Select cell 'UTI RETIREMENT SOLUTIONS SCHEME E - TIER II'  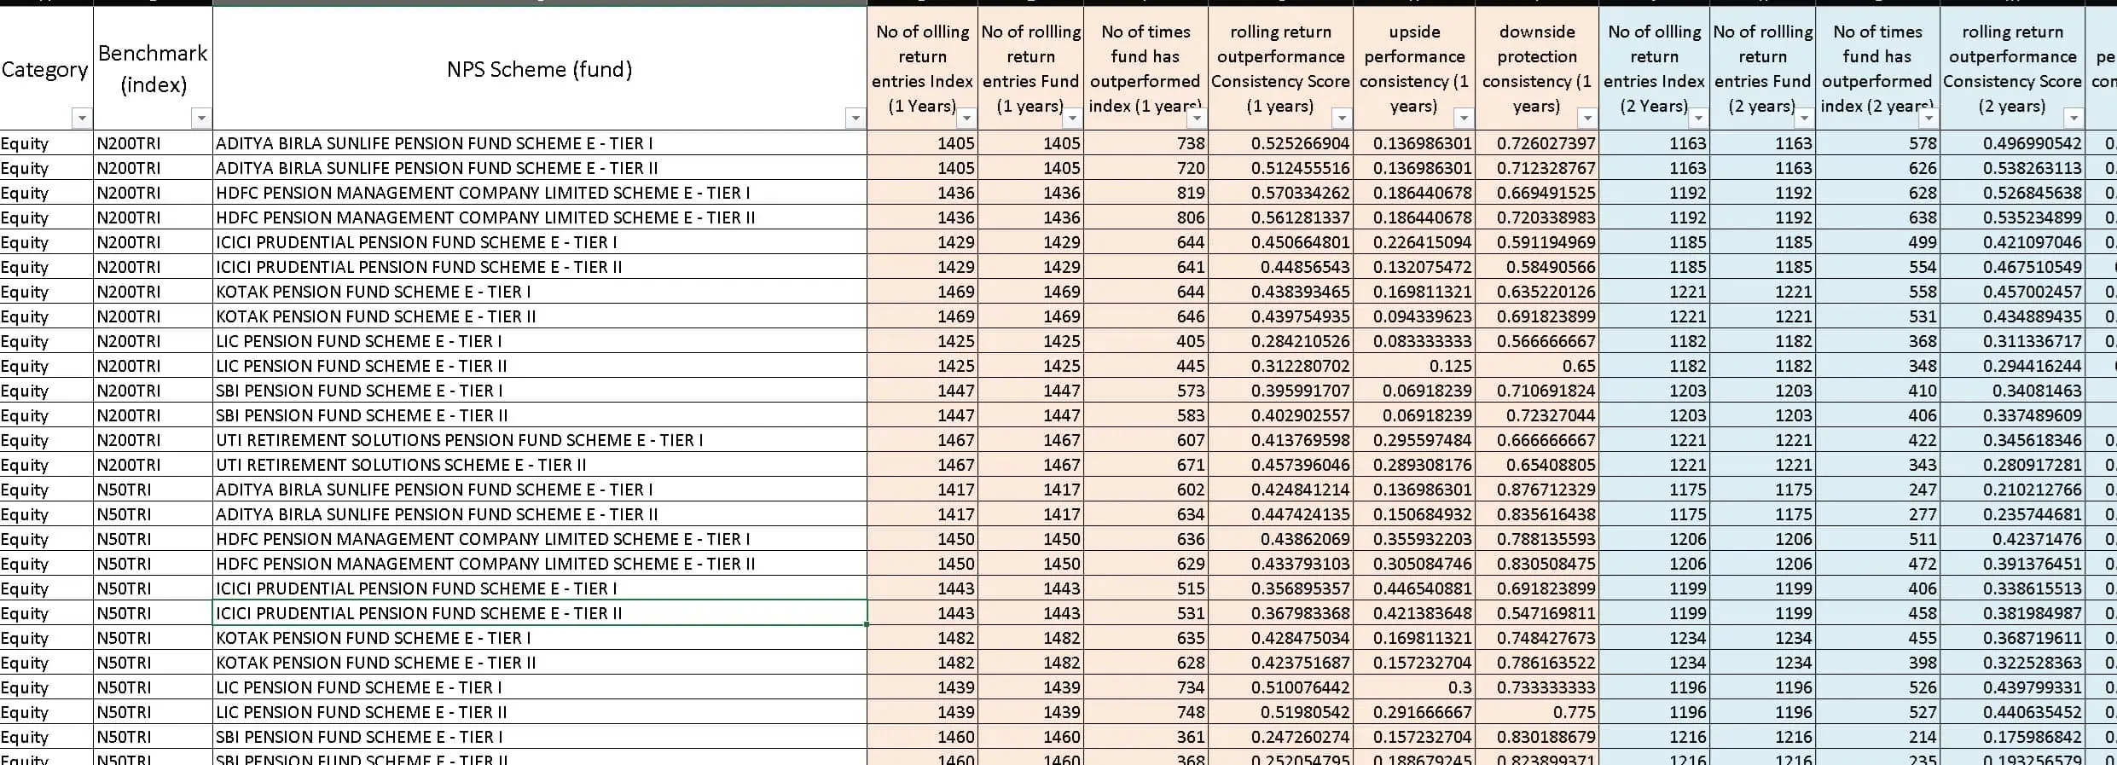[539, 465]
